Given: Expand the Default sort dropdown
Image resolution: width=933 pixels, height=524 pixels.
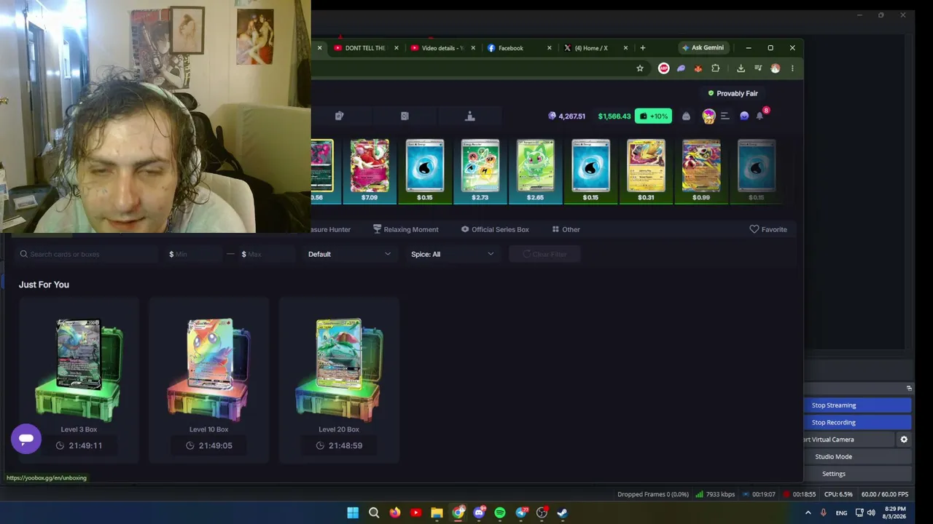Looking at the screenshot, I should pyautogui.click(x=349, y=254).
